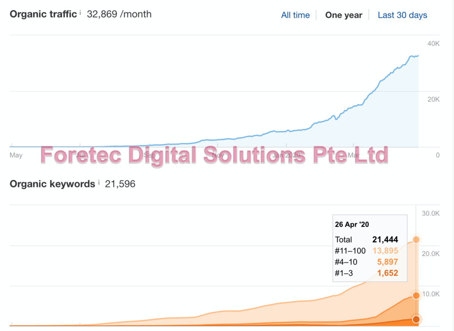The image size is (454, 331).
Task: Click the bottom orange marker on the keywords chart
Action: click(416, 319)
